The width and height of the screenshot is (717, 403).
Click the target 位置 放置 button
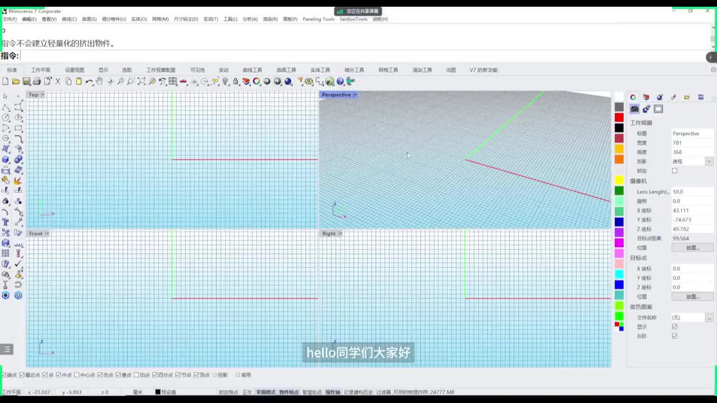coord(692,297)
